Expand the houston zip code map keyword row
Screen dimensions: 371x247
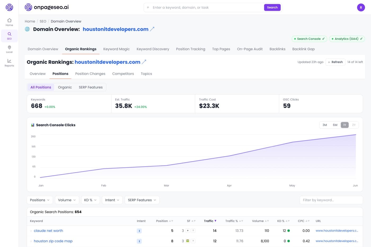(31, 241)
